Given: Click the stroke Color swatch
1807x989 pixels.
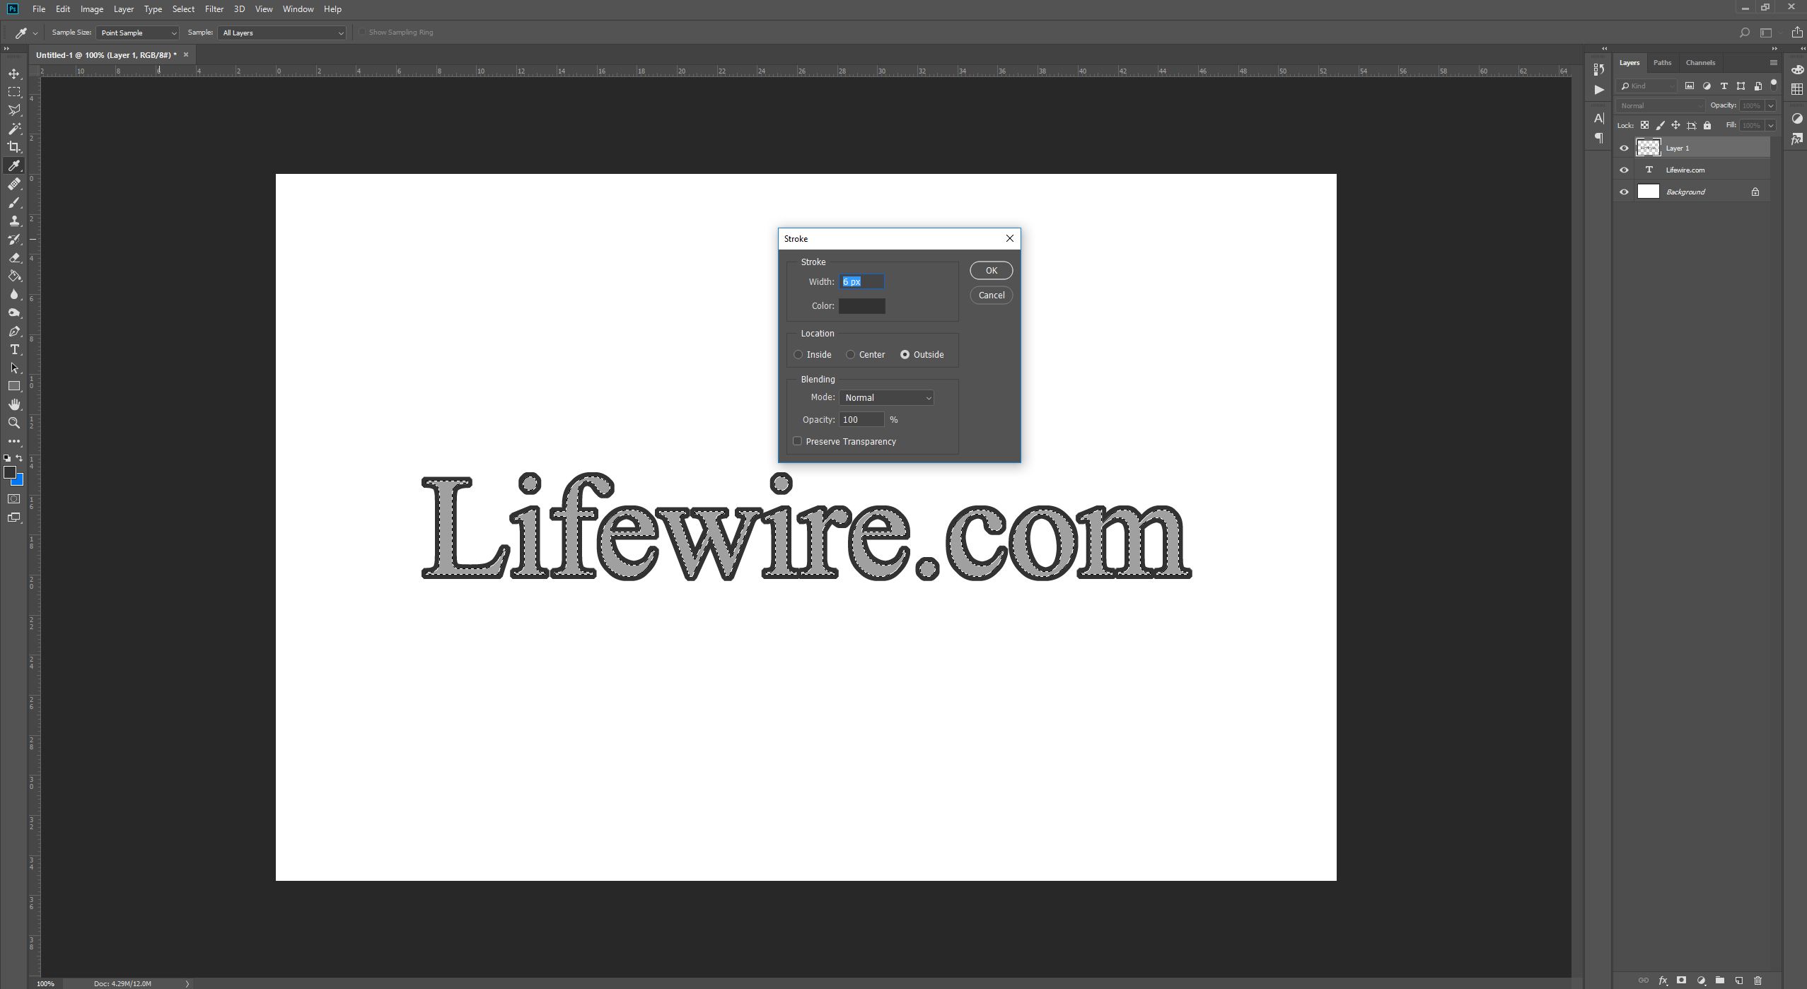Looking at the screenshot, I should (x=861, y=305).
